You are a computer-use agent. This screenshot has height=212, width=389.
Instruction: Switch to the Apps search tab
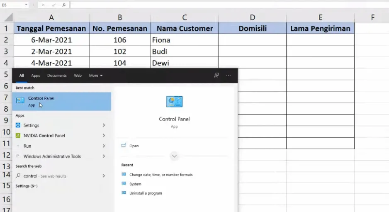[36, 76]
